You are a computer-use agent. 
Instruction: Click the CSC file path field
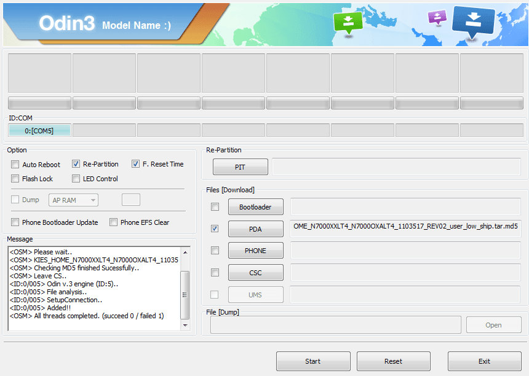point(405,273)
